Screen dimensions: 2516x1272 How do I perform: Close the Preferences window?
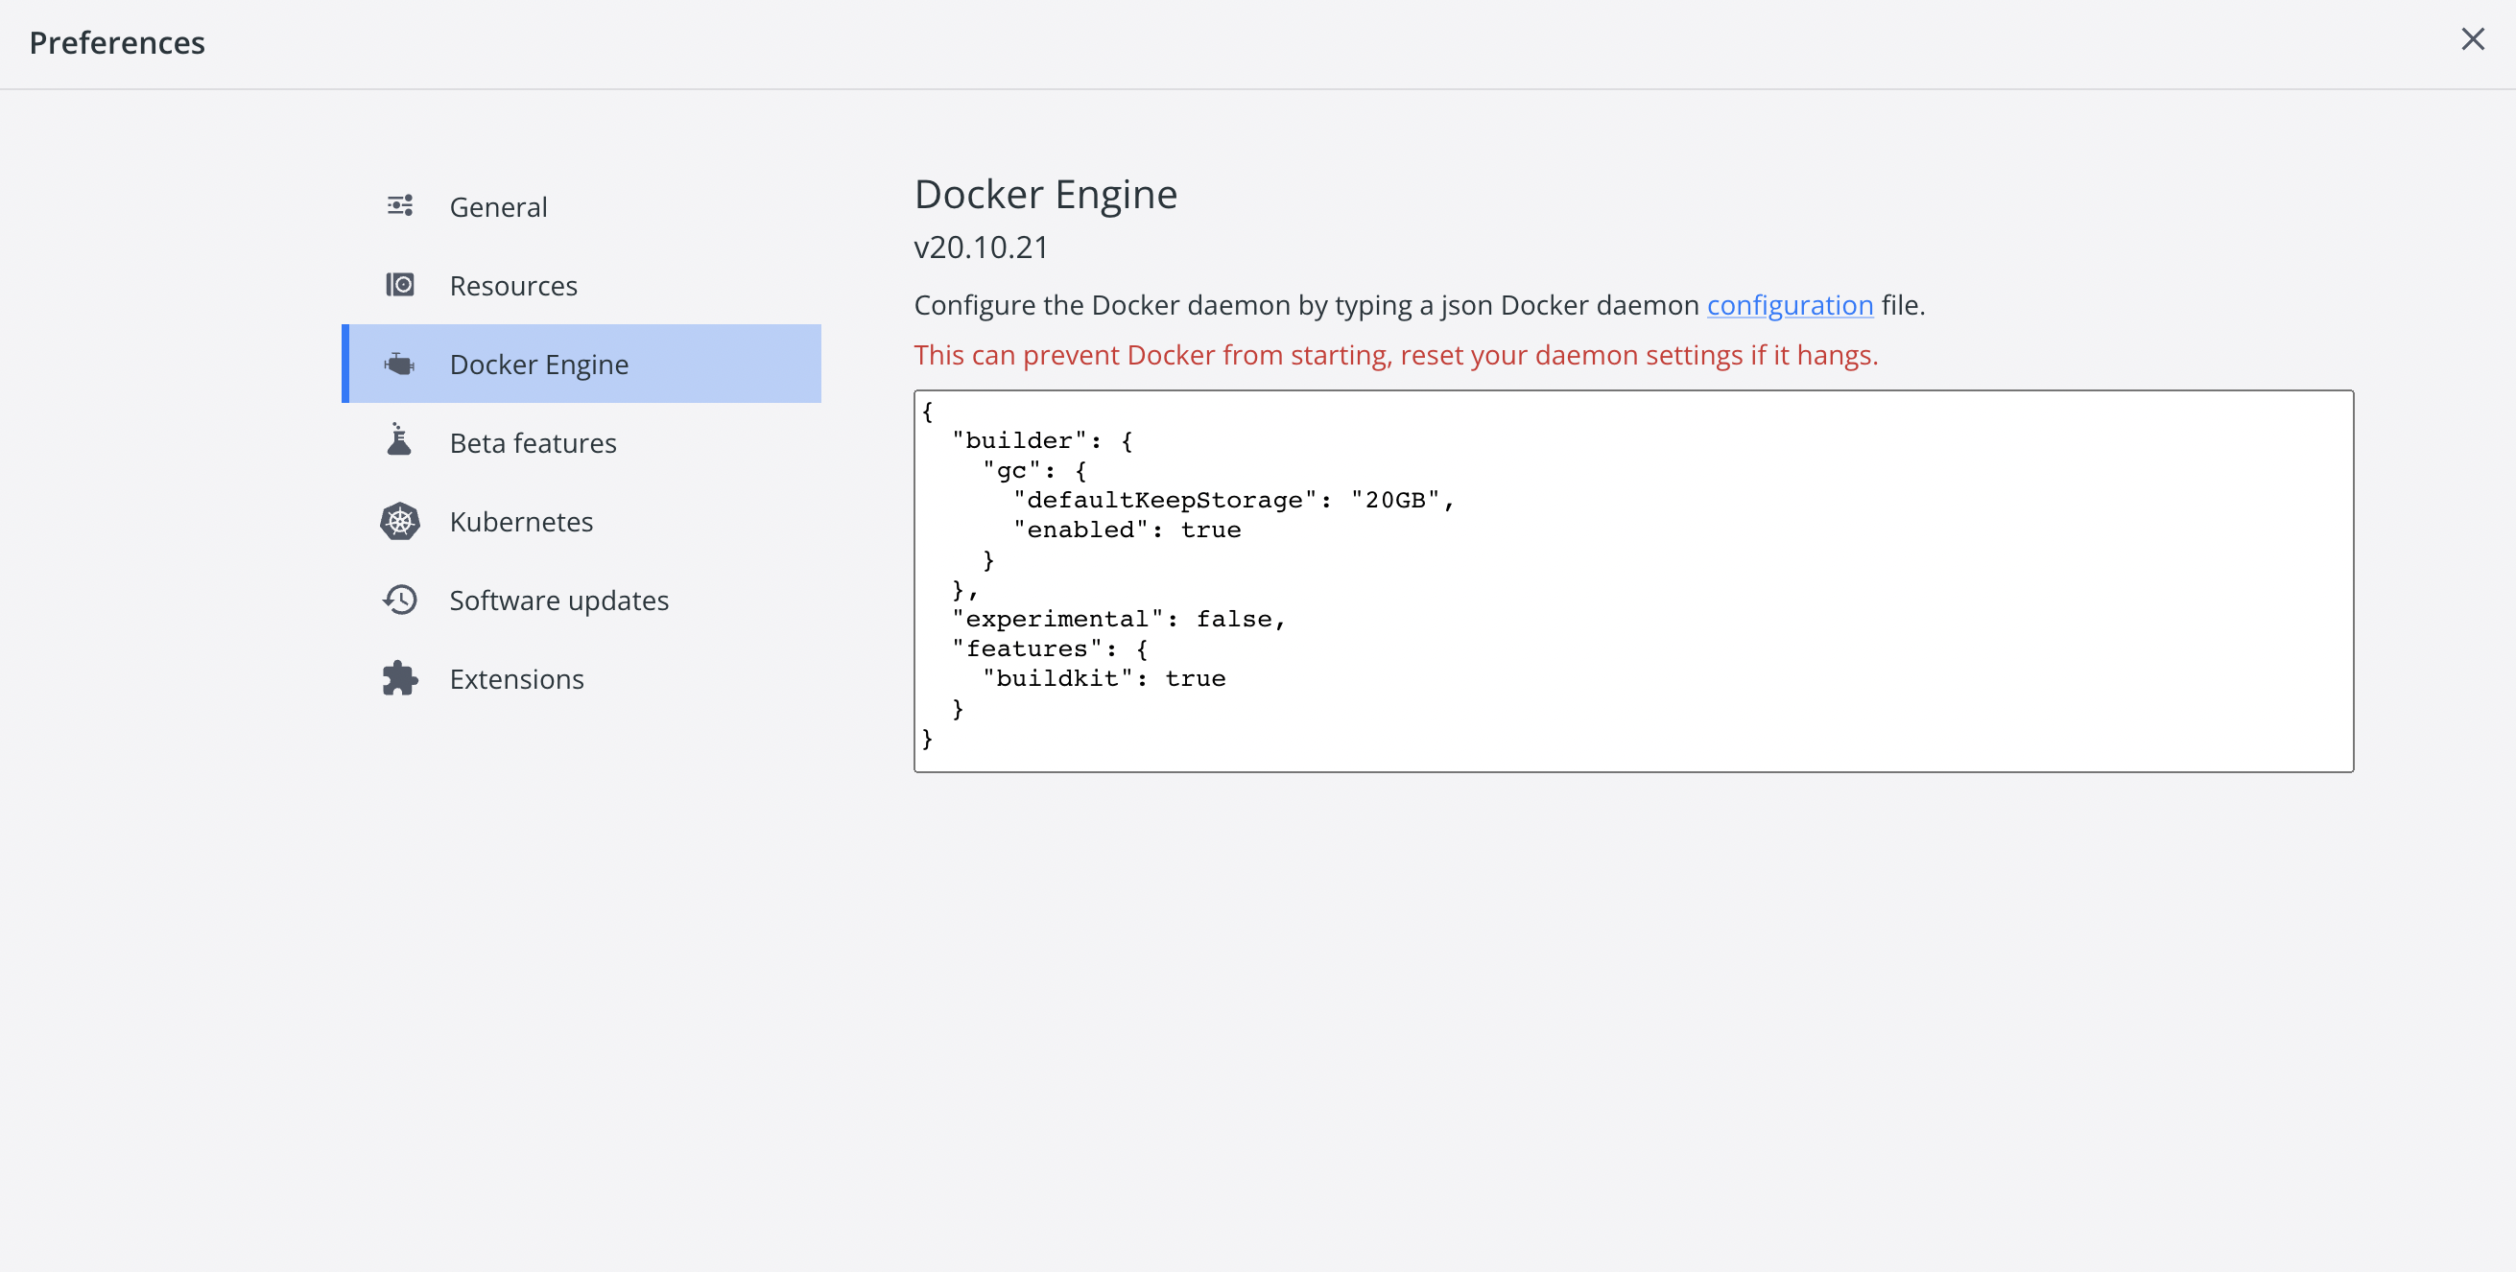pos(2472,40)
